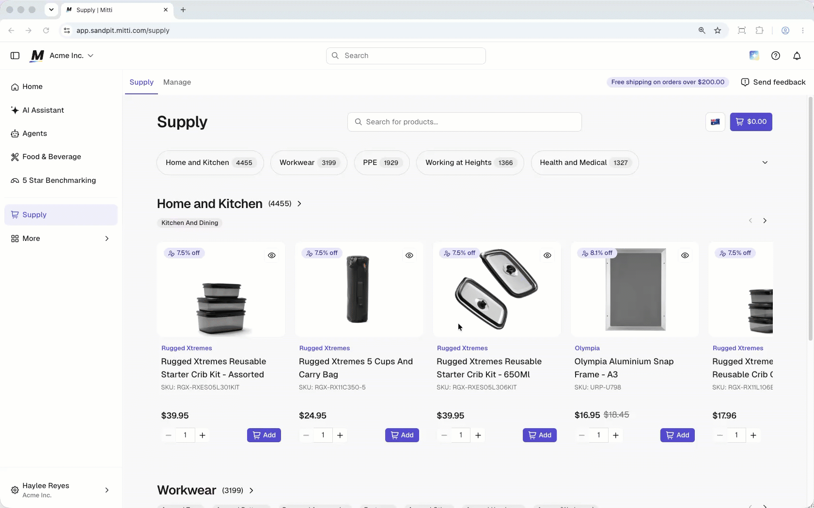Filter by Home and Kitchen category
Image resolution: width=814 pixels, height=508 pixels.
pos(210,163)
